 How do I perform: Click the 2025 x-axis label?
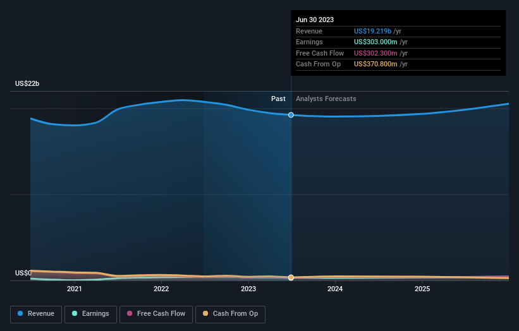click(x=422, y=289)
